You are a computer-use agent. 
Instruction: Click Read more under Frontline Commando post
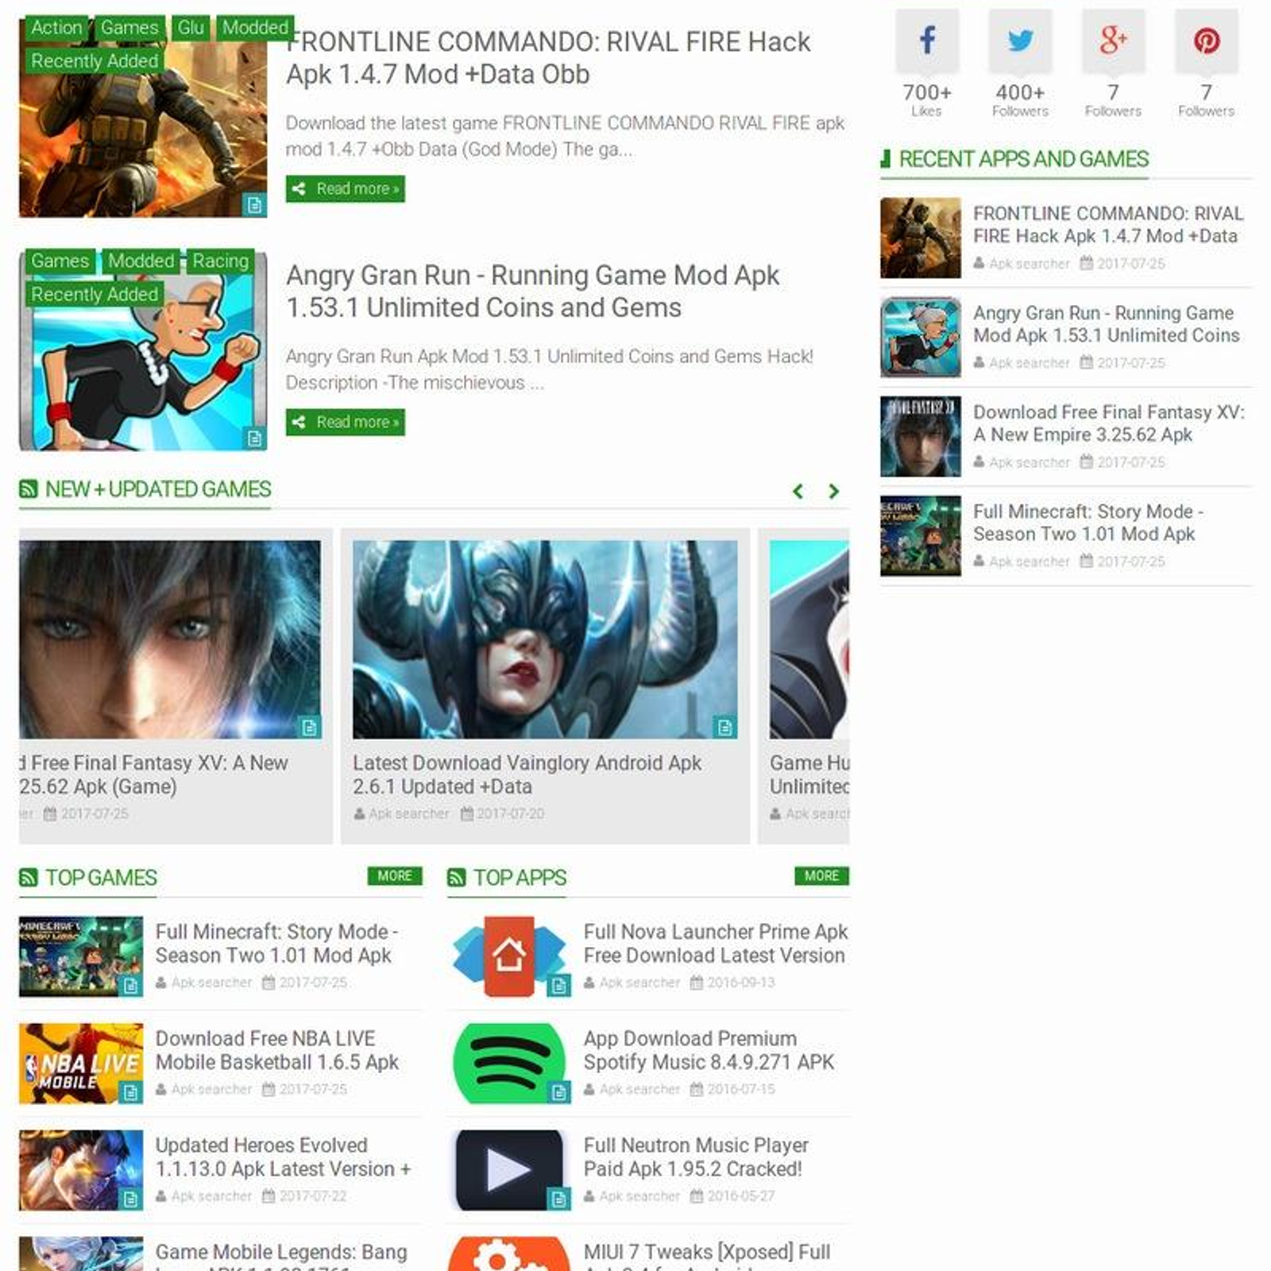pyautogui.click(x=346, y=189)
